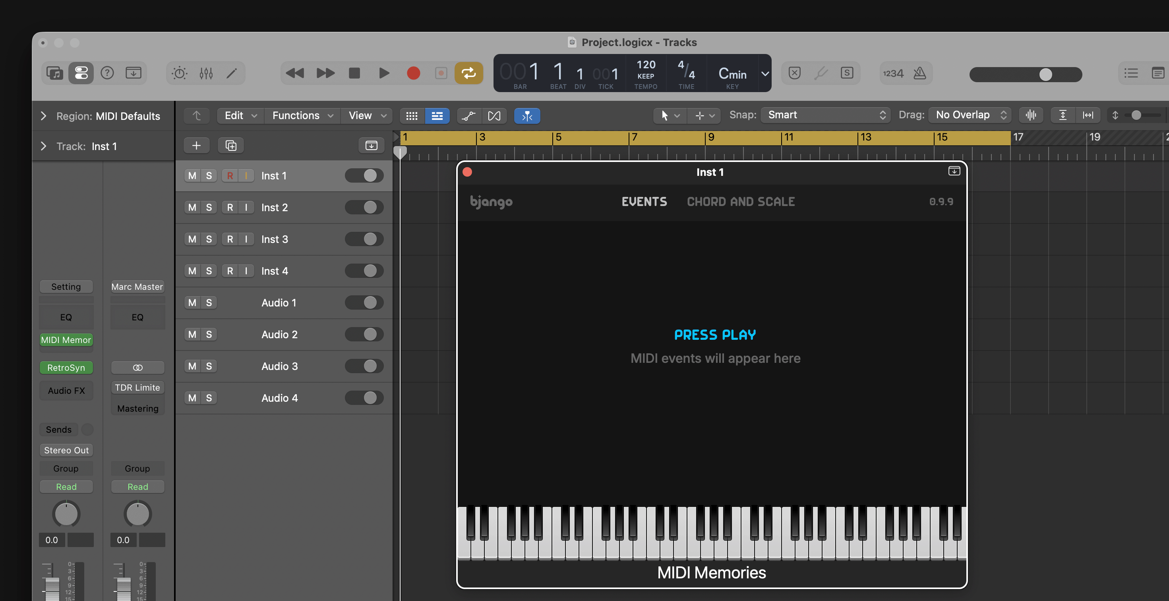The width and height of the screenshot is (1169, 601).
Task: Toggle Show Automation curve icon
Action: pos(469,116)
